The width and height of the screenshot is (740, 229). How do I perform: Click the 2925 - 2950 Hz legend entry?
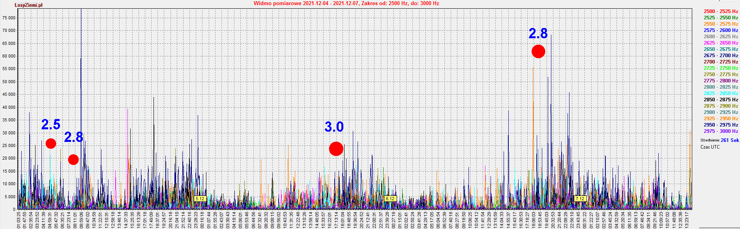tap(721, 119)
